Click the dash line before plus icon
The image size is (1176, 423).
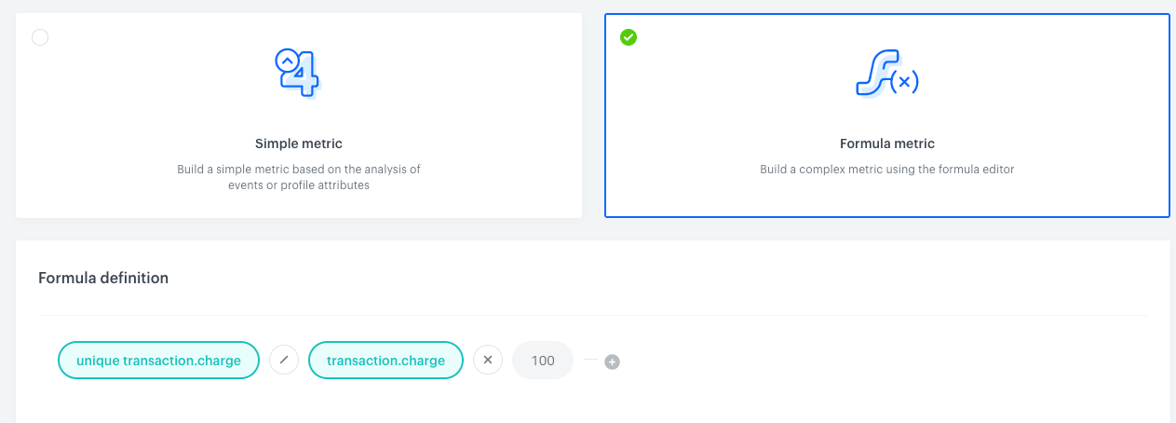tap(590, 360)
